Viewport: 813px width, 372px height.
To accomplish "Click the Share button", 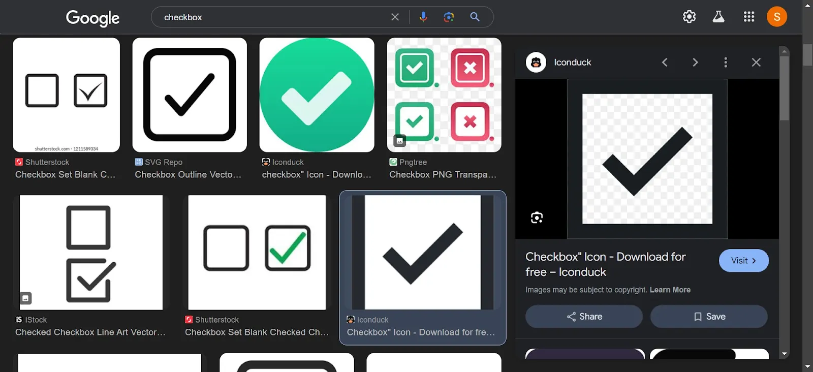I will coord(584,317).
